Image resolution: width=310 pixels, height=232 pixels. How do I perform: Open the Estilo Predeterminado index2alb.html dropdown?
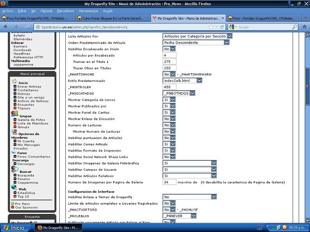pyautogui.click(x=199, y=81)
